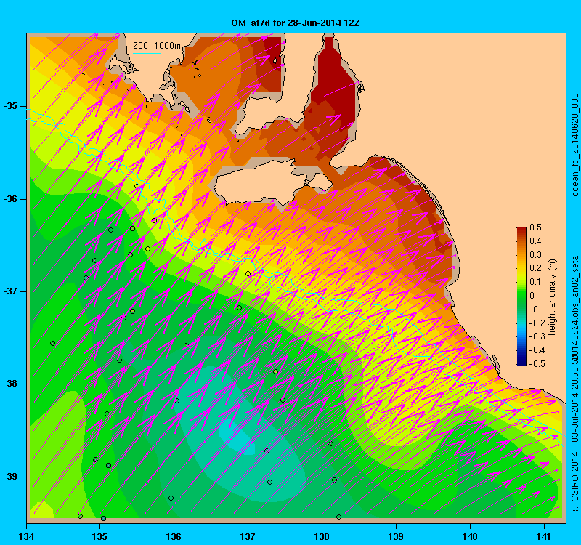
Task: Click the '0.4' colorbar label
Action: [x=535, y=241]
